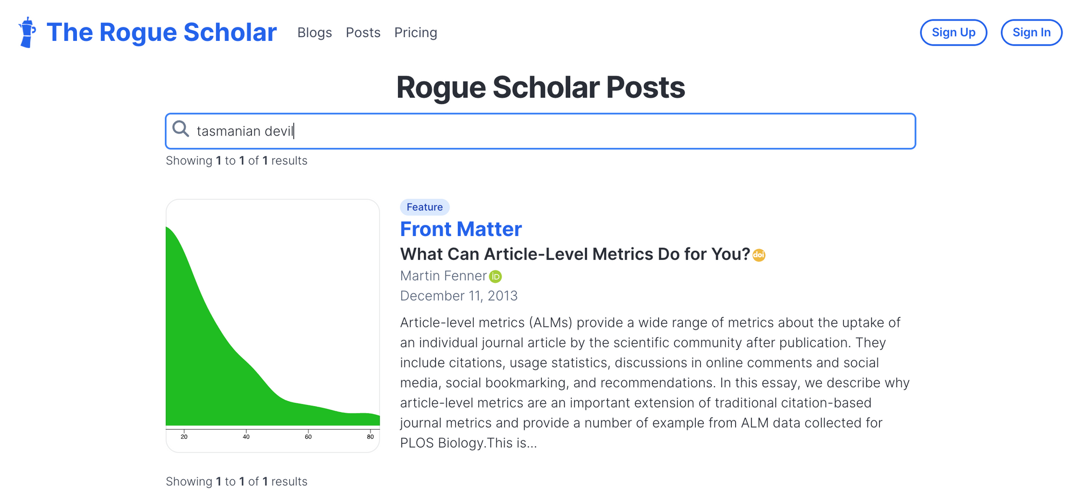Viewport: 1077px width, 498px height.
Task: Open the Posts navigation item
Action: [x=363, y=33]
